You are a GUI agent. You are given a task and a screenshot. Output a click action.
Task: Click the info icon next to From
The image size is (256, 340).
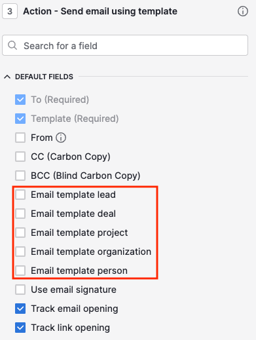coord(61,138)
